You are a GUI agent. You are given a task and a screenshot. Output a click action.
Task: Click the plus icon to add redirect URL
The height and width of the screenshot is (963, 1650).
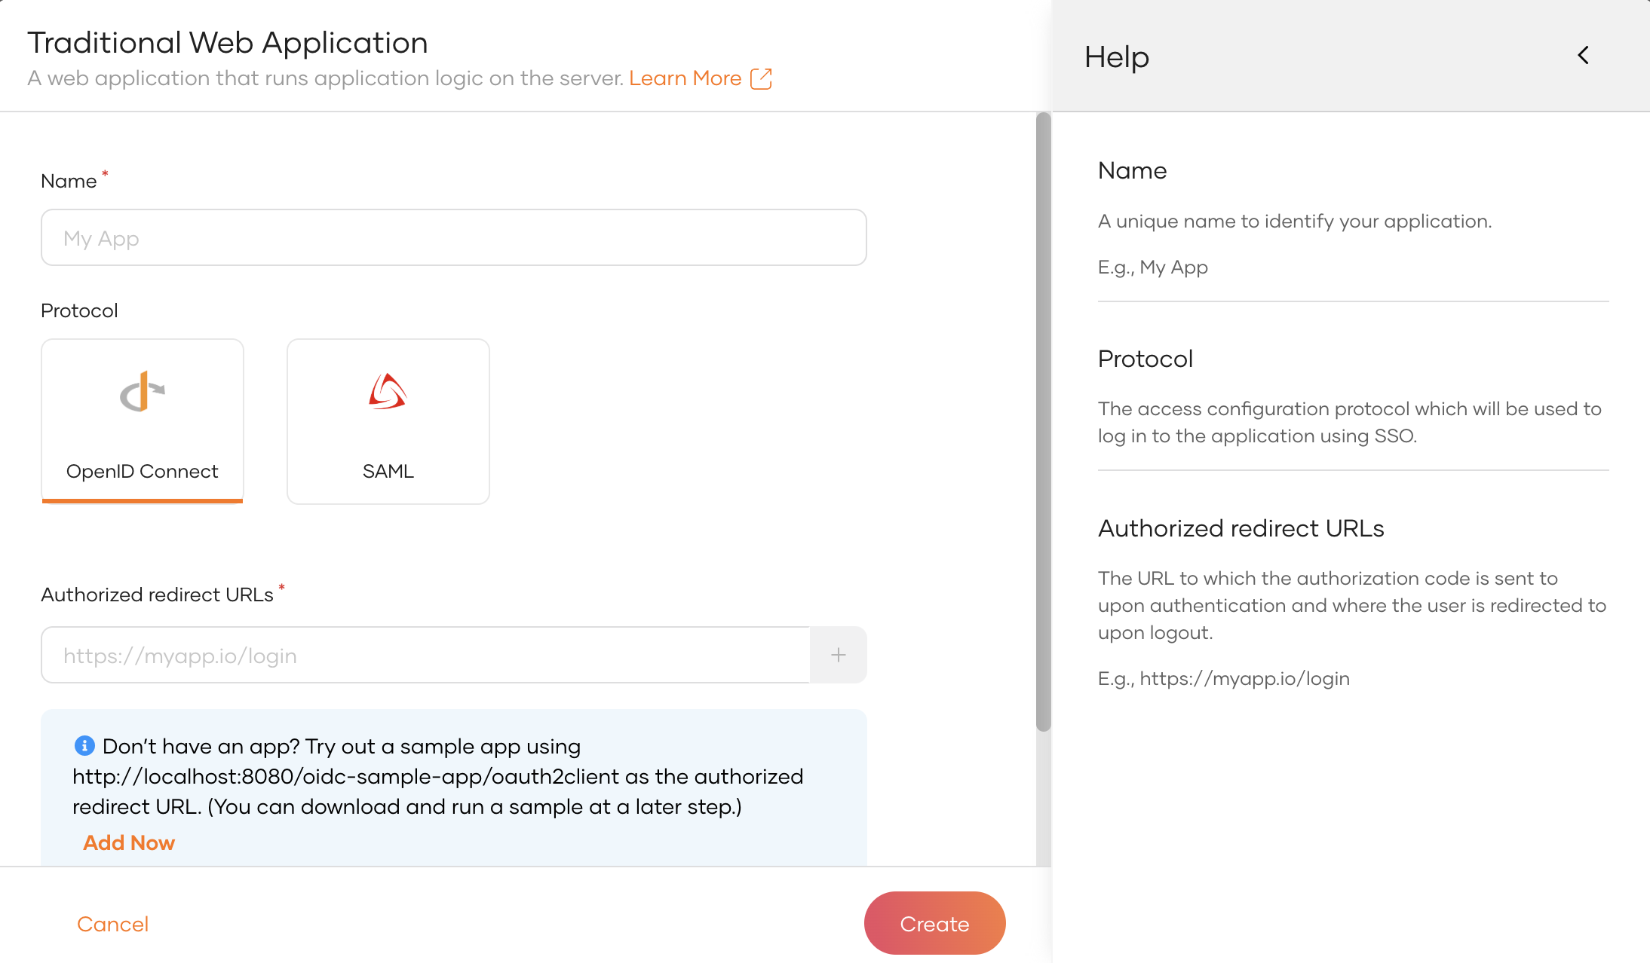coord(837,655)
